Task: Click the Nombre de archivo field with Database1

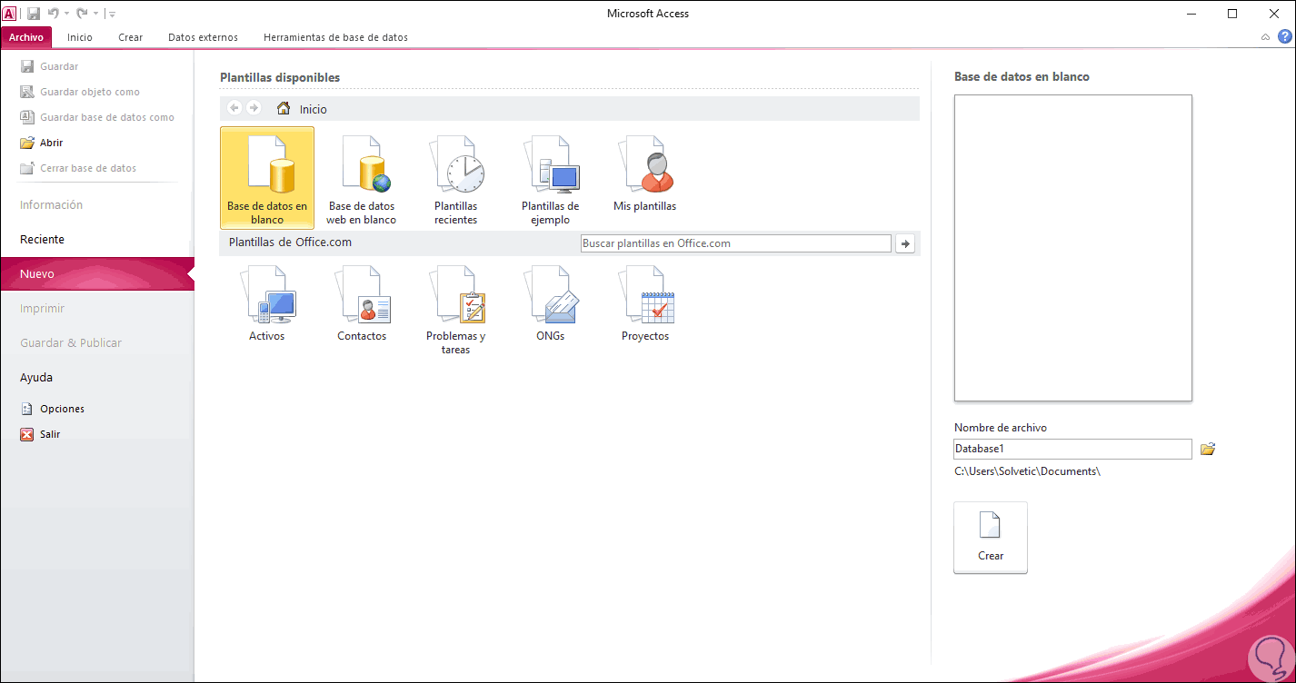Action: [x=1072, y=449]
